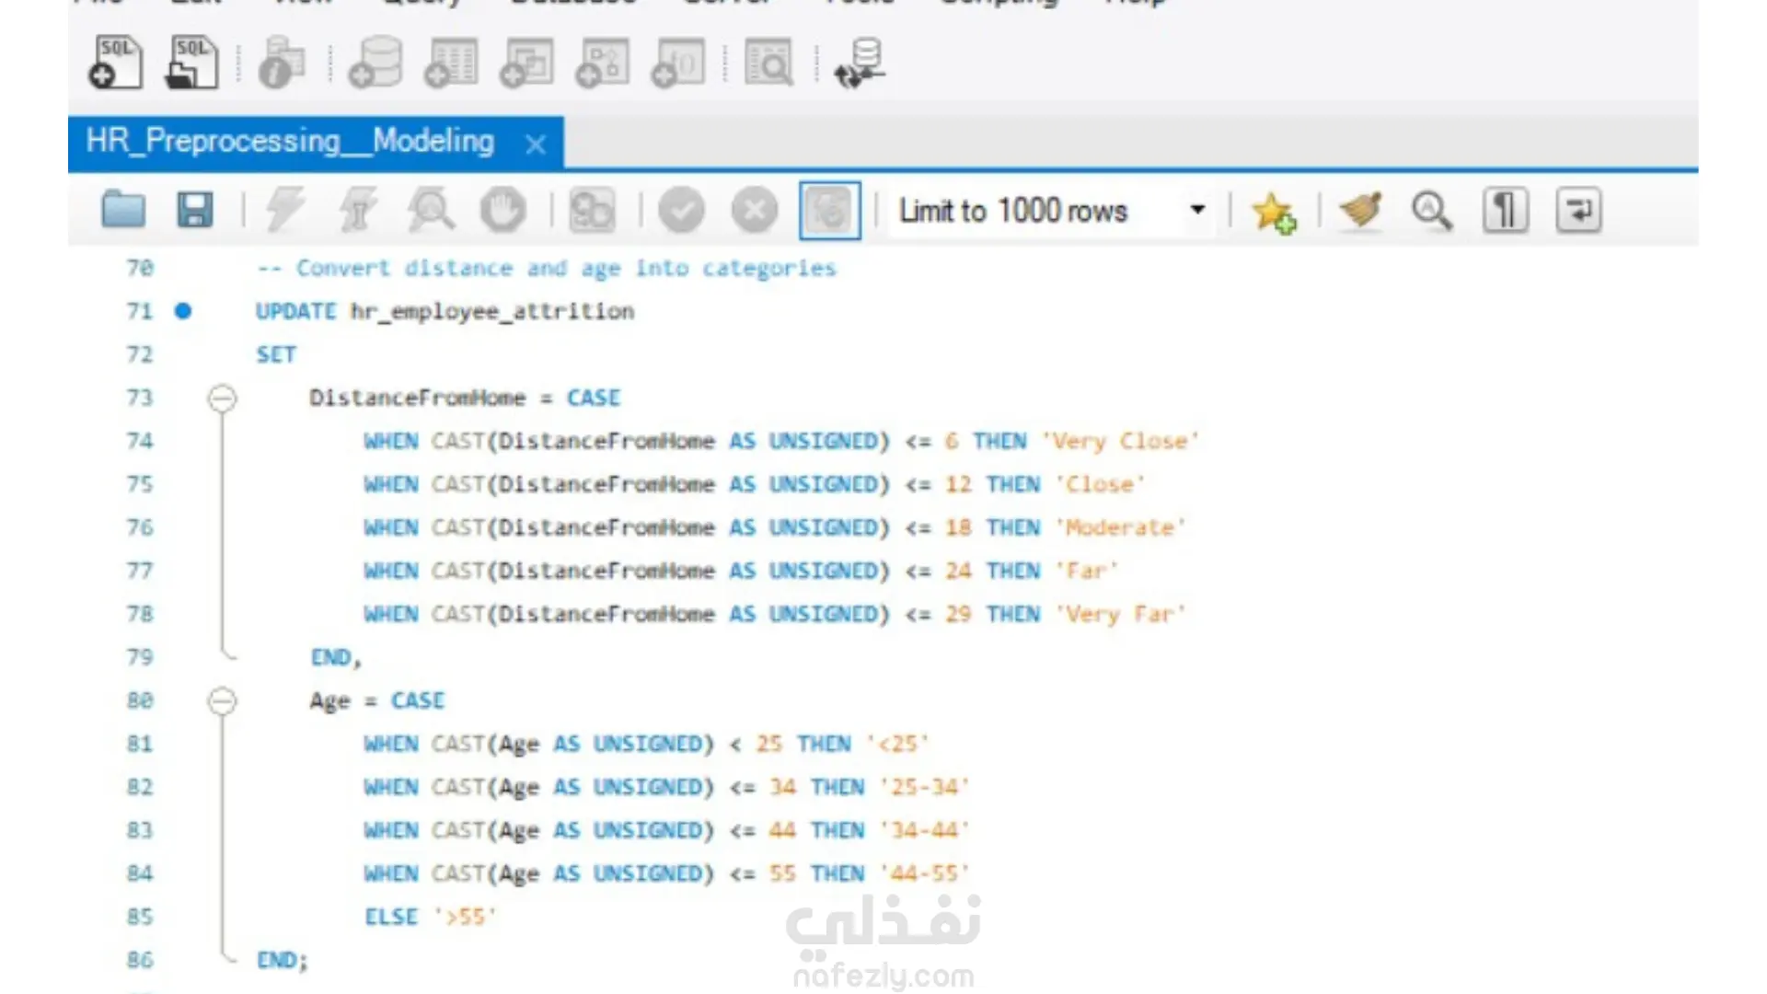Viewport: 1767px width, 994px height.
Task: Toggle autocommit mode button
Action: pos(829,211)
